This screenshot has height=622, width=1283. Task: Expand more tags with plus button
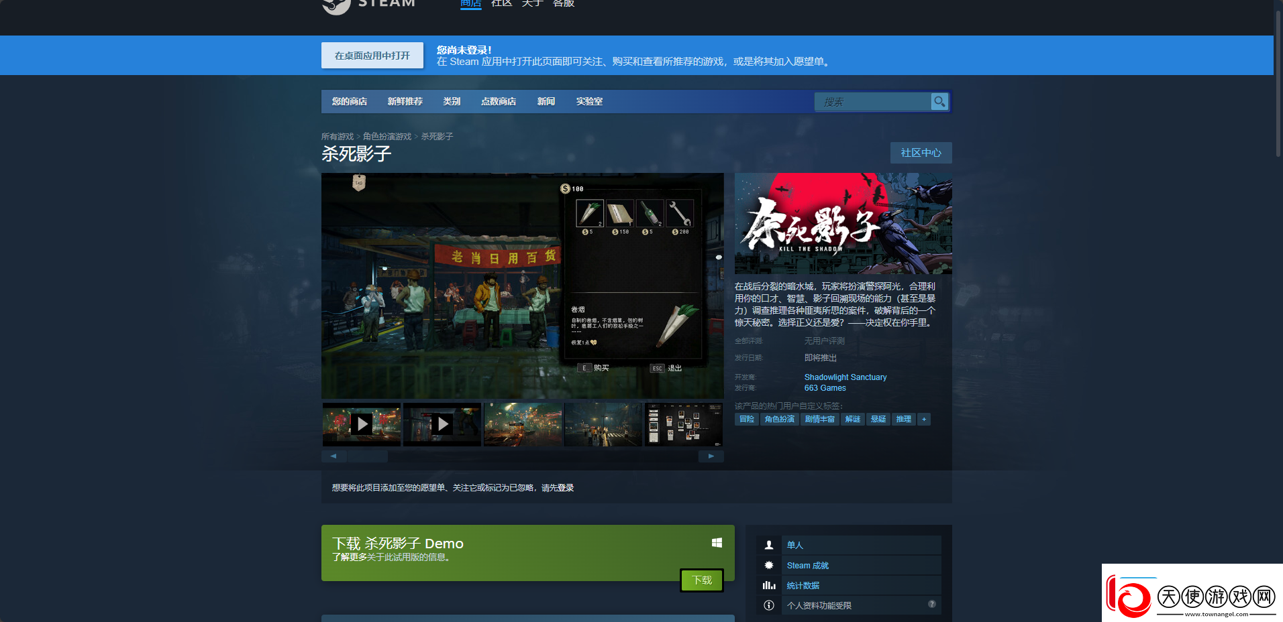tap(924, 419)
